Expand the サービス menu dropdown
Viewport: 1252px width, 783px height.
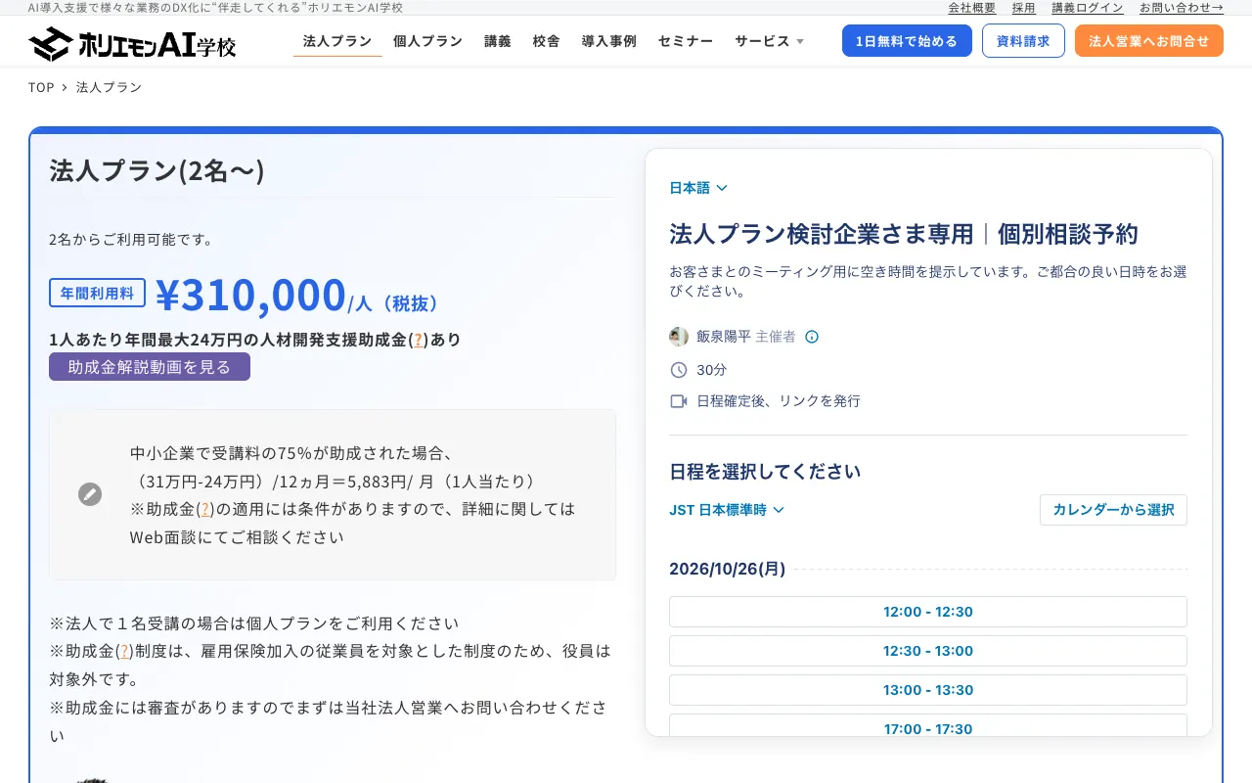[769, 41]
